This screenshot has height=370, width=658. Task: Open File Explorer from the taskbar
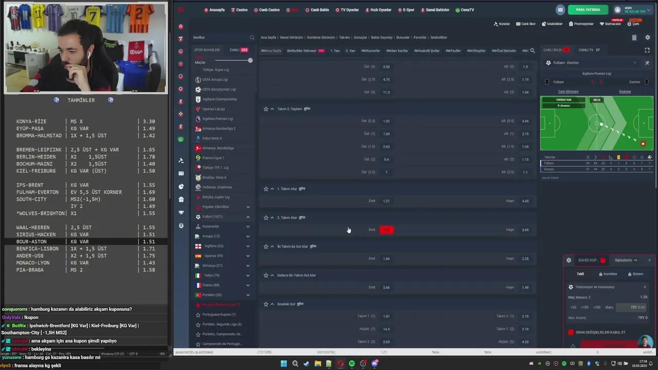[318, 363]
